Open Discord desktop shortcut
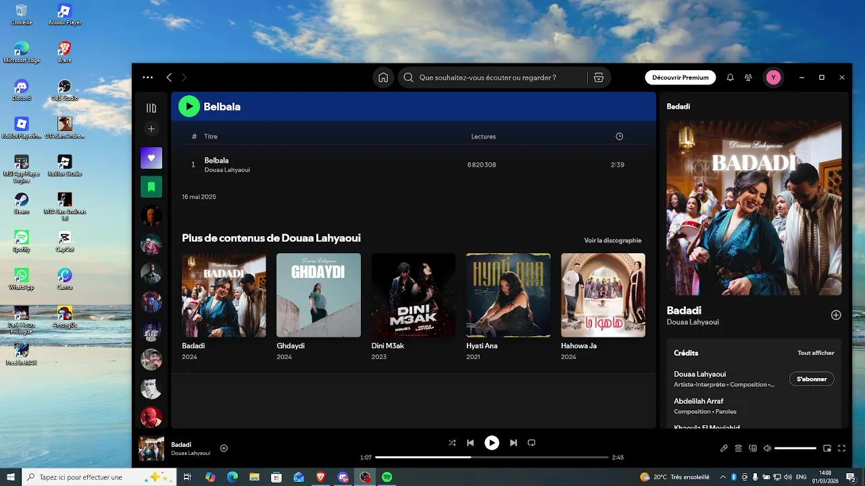The width and height of the screenshot is (865, 486). point(22,90)
